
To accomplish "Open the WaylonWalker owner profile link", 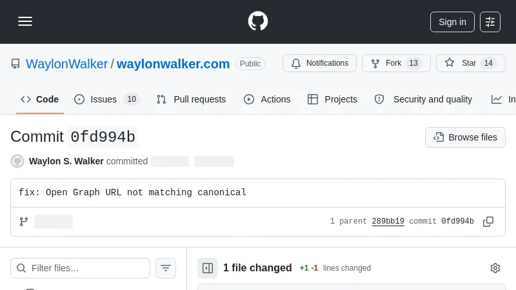I will pyautogui.click(x=66, y=64).
